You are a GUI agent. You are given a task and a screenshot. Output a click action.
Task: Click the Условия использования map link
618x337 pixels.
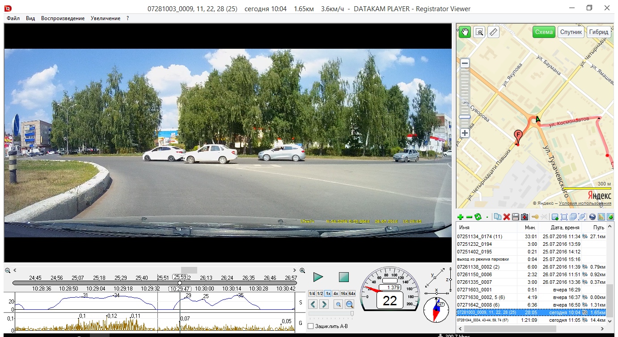point(585,203)
